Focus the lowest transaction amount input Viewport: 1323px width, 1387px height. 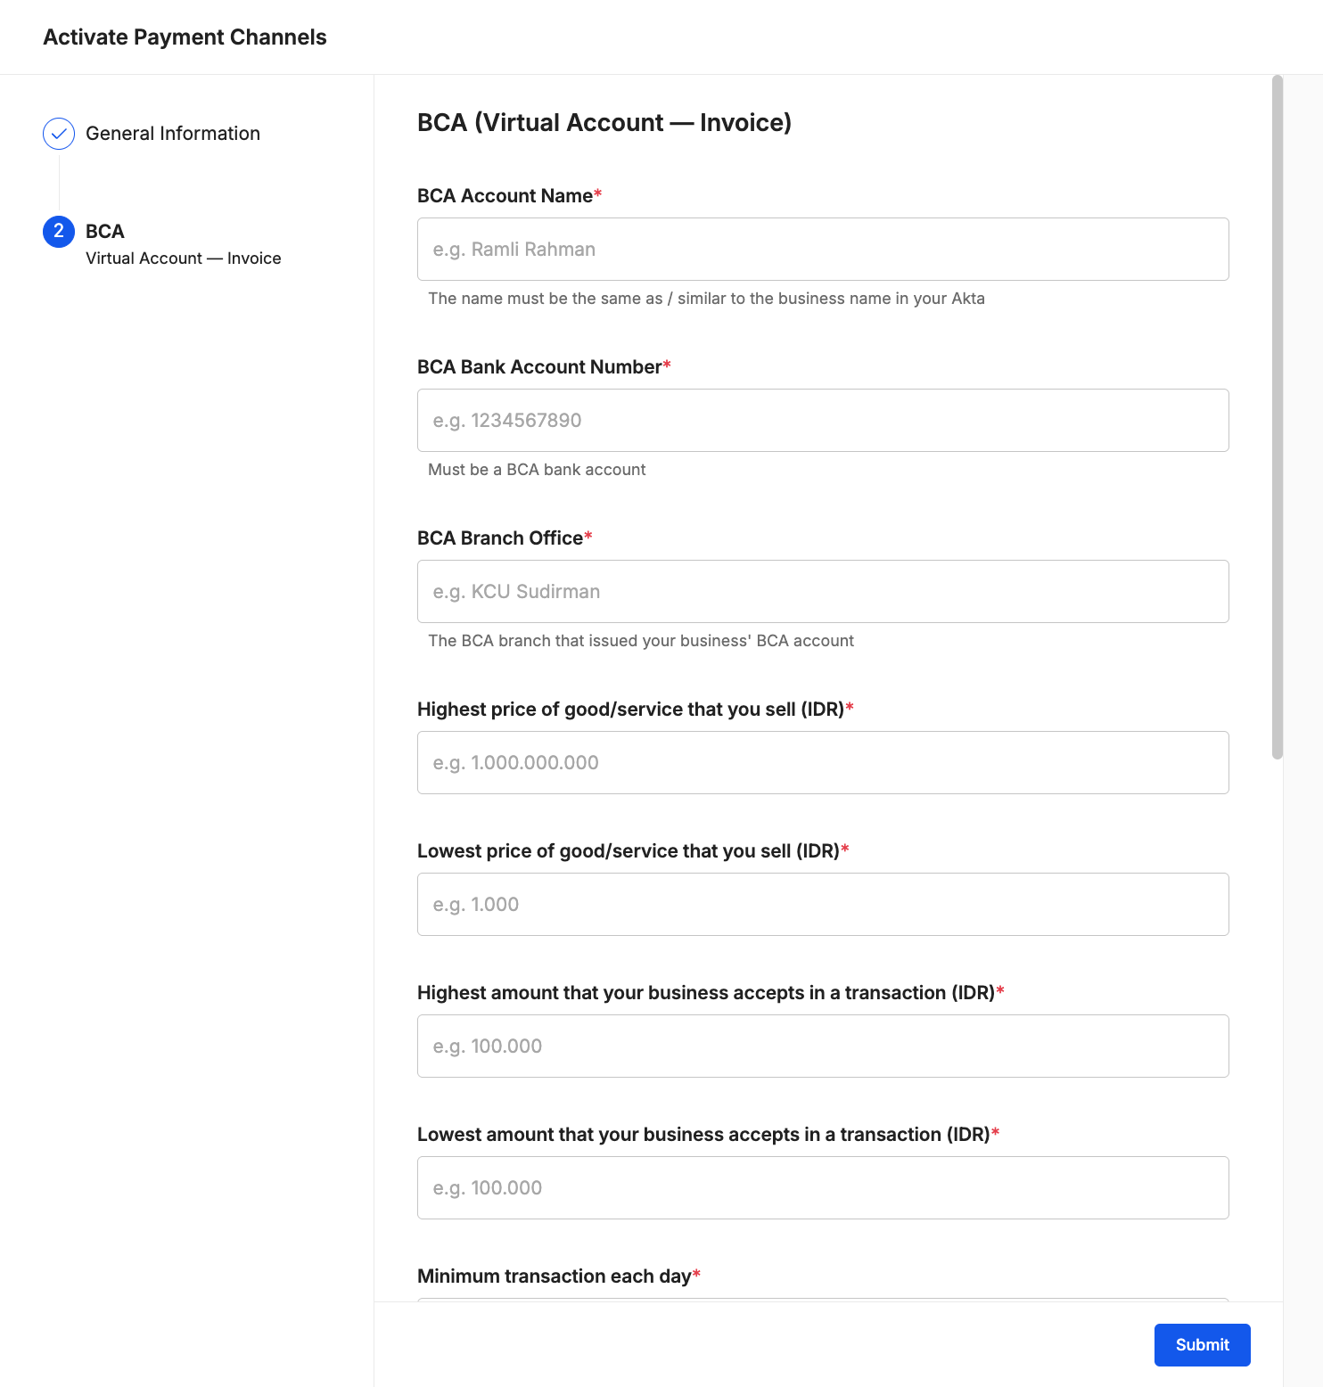(x=822, y=1187)
